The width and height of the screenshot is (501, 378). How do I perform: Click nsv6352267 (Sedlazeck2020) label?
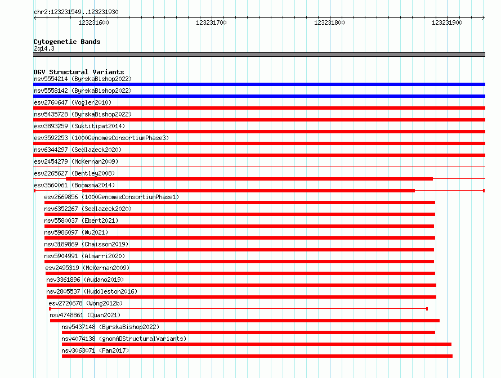88,209
